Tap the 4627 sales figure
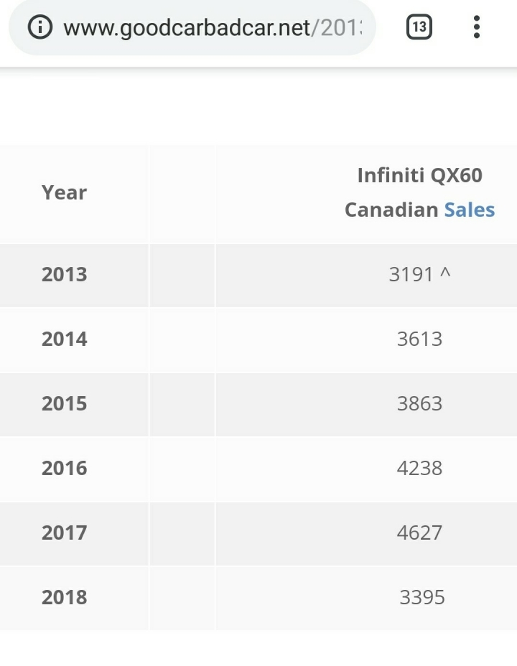This screenshot has width=517, height=666. tap(419, 533)
